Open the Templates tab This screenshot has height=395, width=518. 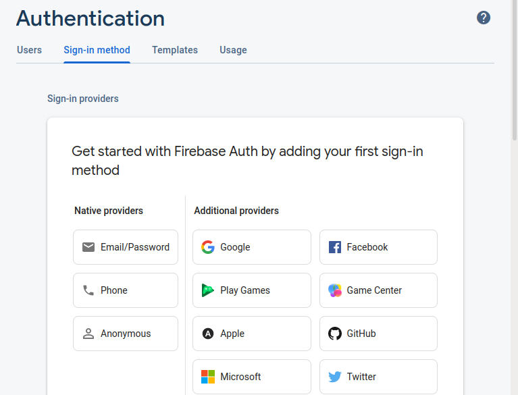(175, 50)
